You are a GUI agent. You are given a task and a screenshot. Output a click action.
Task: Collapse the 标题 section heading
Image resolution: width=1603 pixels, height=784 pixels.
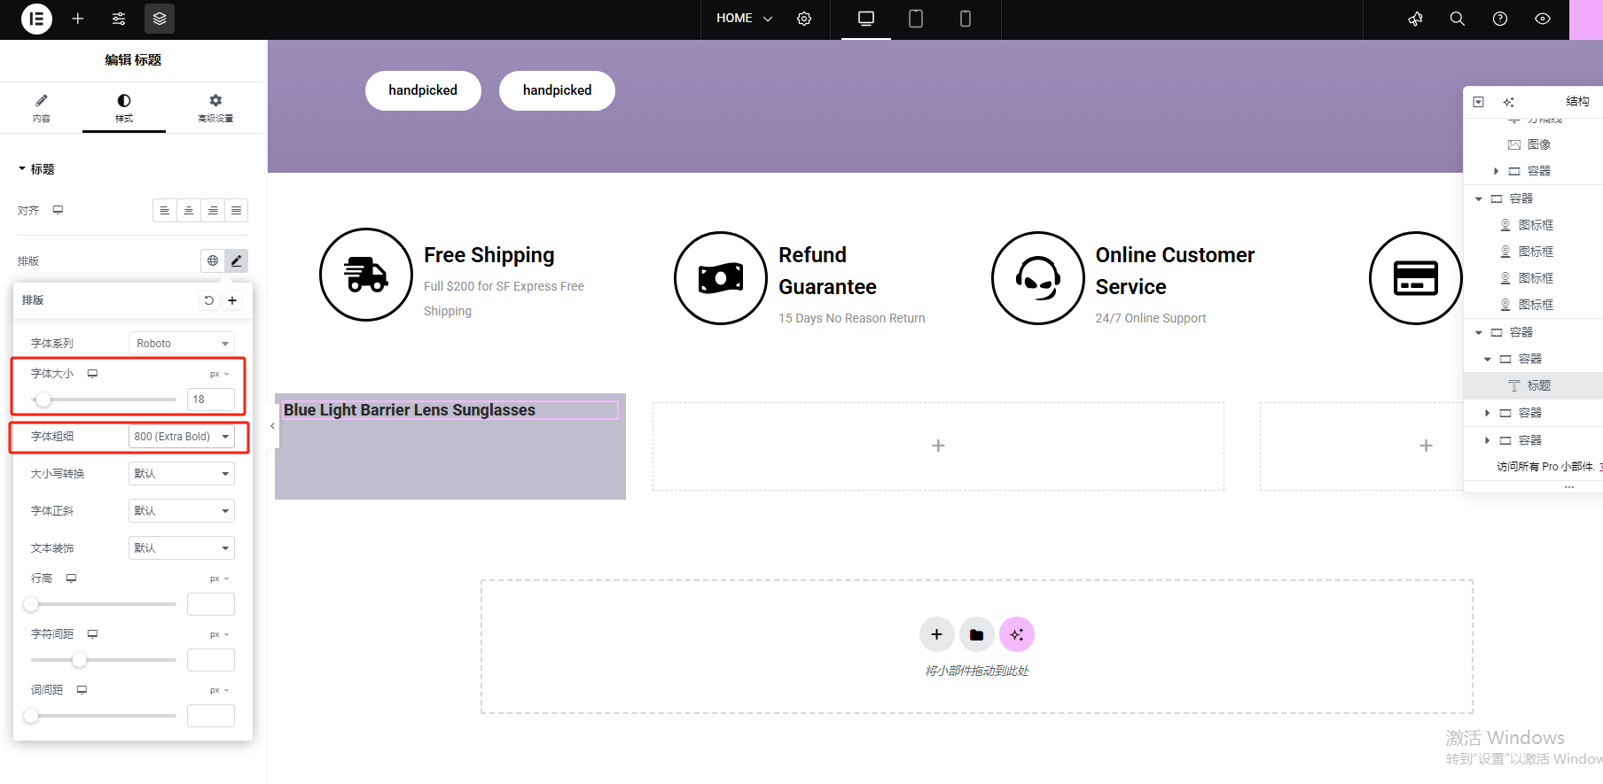pyautogui.click(x=36, y=169)
